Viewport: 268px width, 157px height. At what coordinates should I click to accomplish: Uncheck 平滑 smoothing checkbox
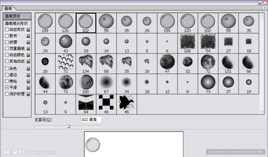pyautogui.click(x=7, y=87)
